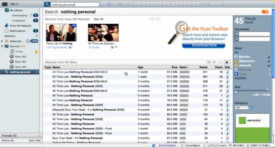Open the All Time Low Exclusive thumbnail
The image size is (275, 148).
103,33
